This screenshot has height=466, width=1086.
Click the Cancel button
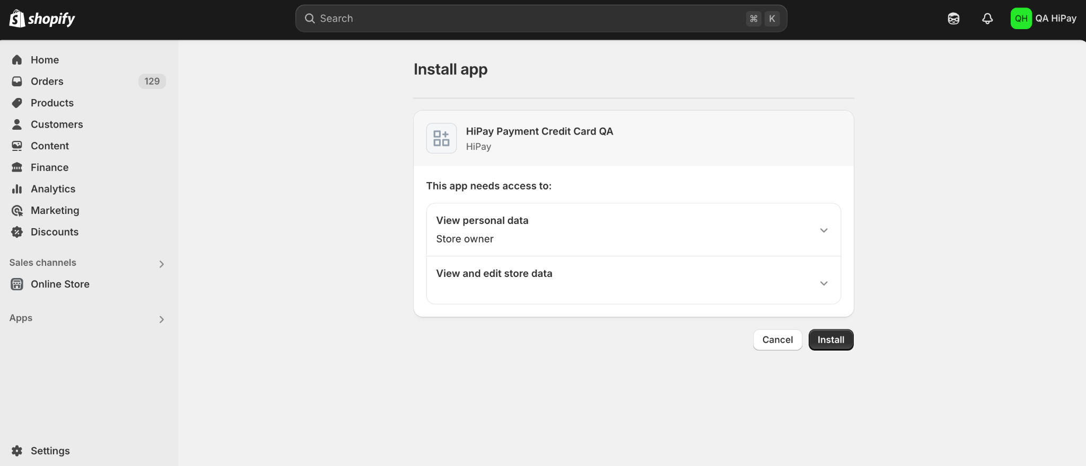point(777,340)
